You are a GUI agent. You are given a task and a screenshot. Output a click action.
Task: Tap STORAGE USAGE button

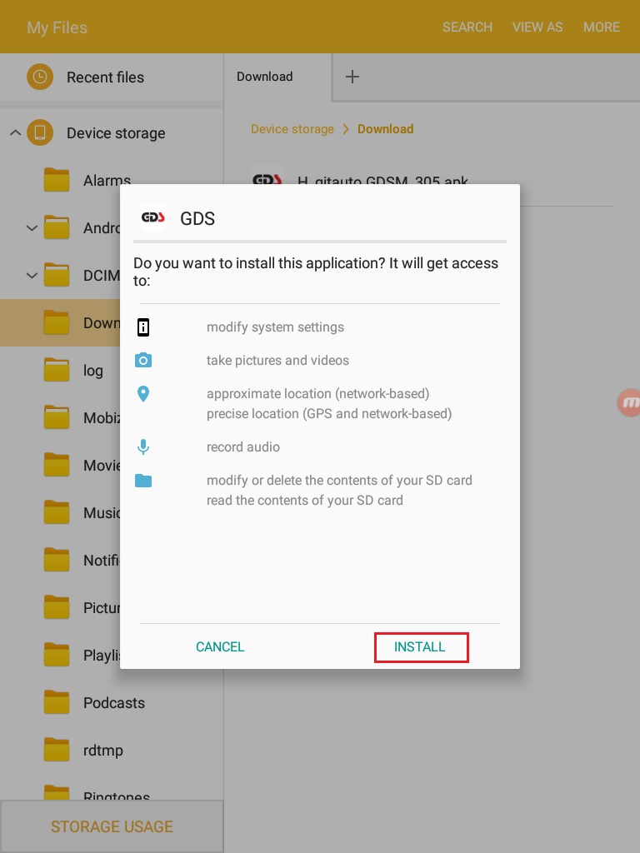[x=112, y=826]
